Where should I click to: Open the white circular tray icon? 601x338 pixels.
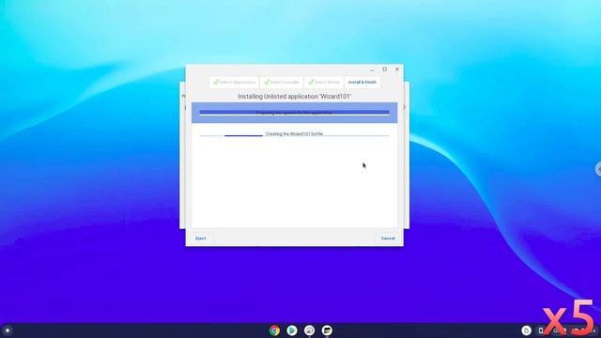pyautogui.click(x=526, y=330)
